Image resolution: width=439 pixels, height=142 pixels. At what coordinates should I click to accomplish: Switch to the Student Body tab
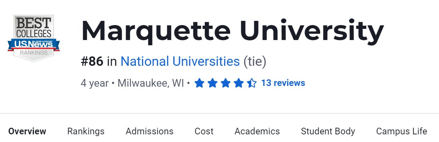click(328, 131)
